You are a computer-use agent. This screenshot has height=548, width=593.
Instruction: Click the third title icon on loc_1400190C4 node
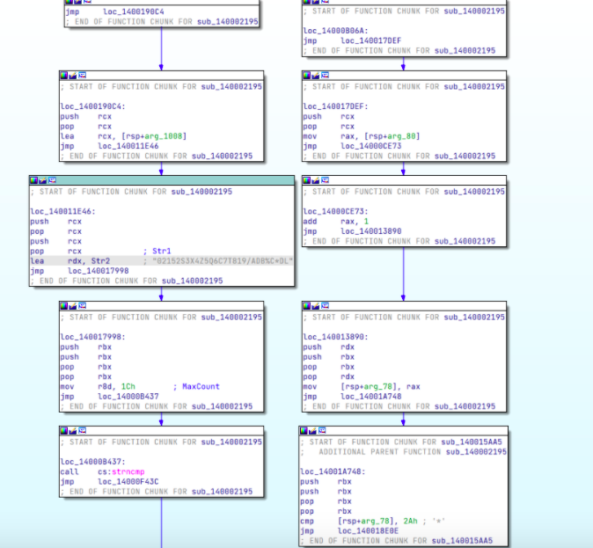point(81,76)
